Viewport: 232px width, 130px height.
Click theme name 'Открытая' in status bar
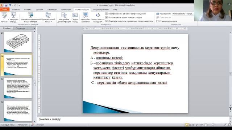(22, 125)
